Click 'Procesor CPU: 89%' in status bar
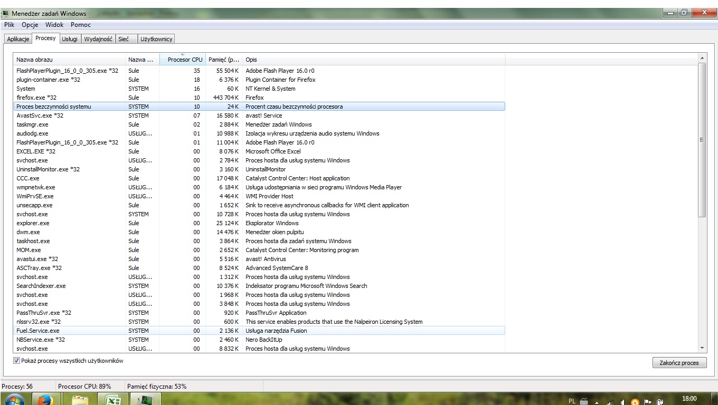Image resolution: width=718 pixels, height=405 pixels. [84, 387]
